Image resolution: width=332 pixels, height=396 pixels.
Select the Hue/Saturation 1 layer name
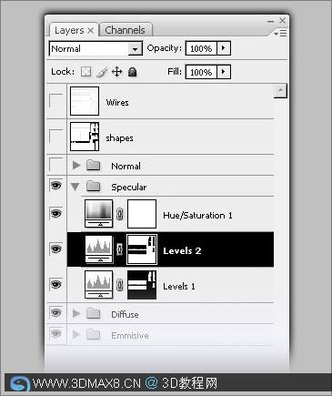point(197,216)
